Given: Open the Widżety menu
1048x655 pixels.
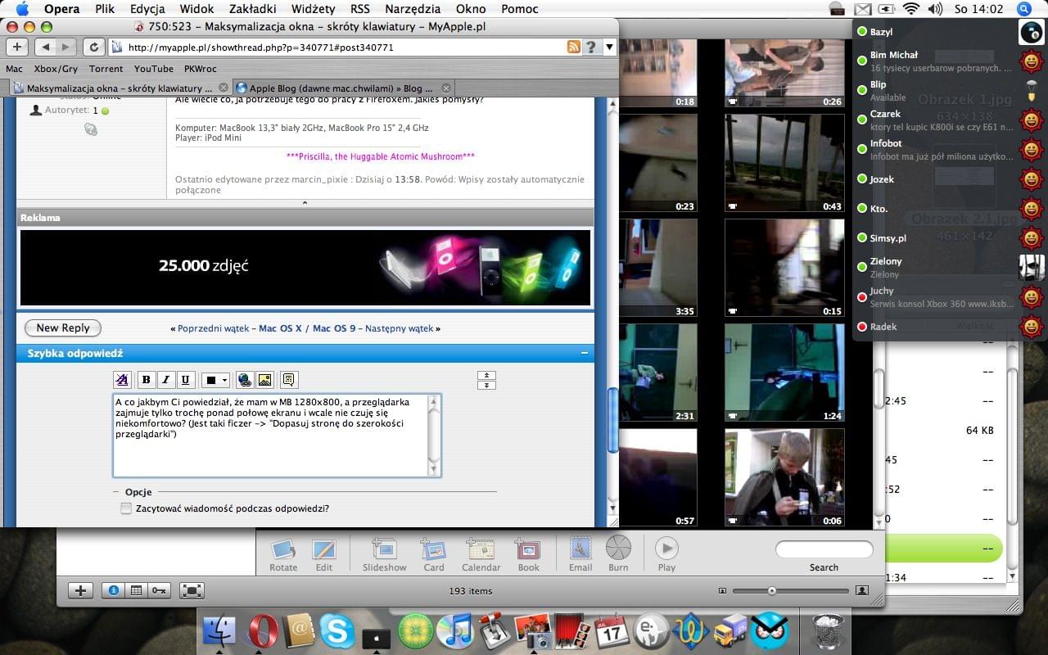Looking at the screenshot, I should (x=313, y=9).
